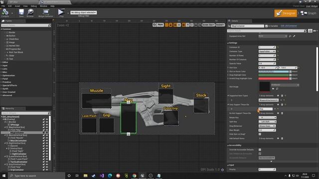Select the Sight slot on canvas
The width and height of the screenshot is (319, 179).
tap(166, 96)
